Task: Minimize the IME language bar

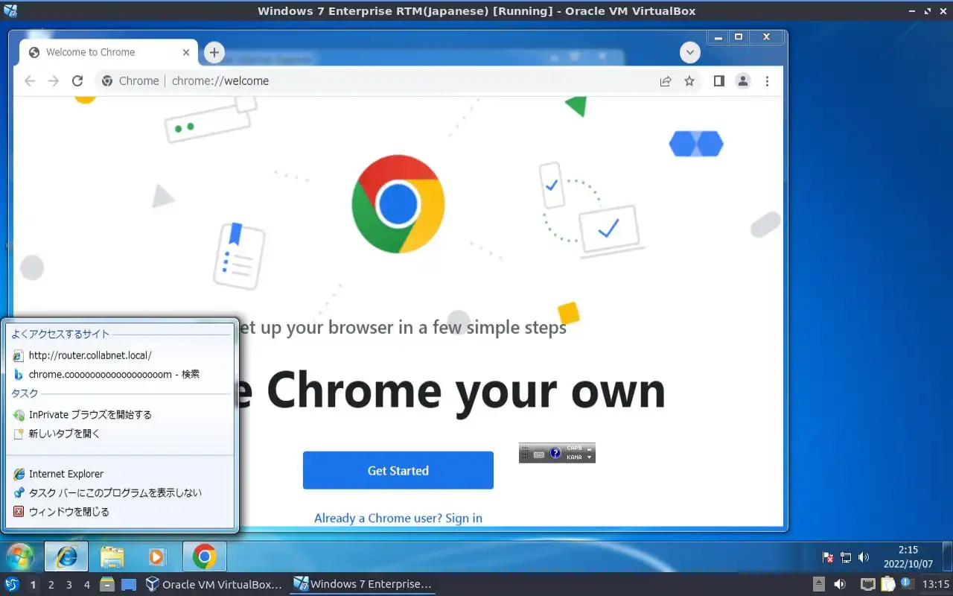Action: click(590, 448)
